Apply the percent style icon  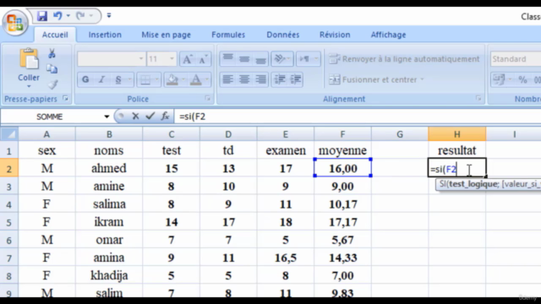coord(522,80)
